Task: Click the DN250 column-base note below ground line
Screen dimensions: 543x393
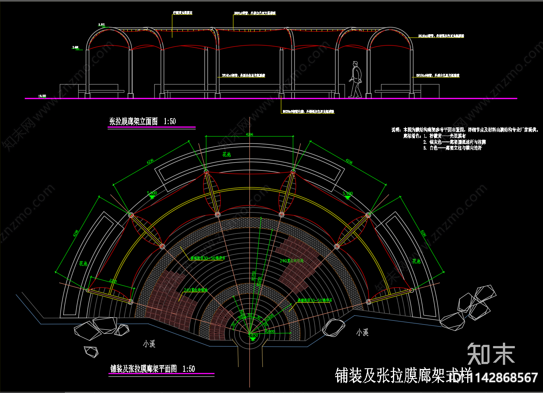Action: (308, 112)
